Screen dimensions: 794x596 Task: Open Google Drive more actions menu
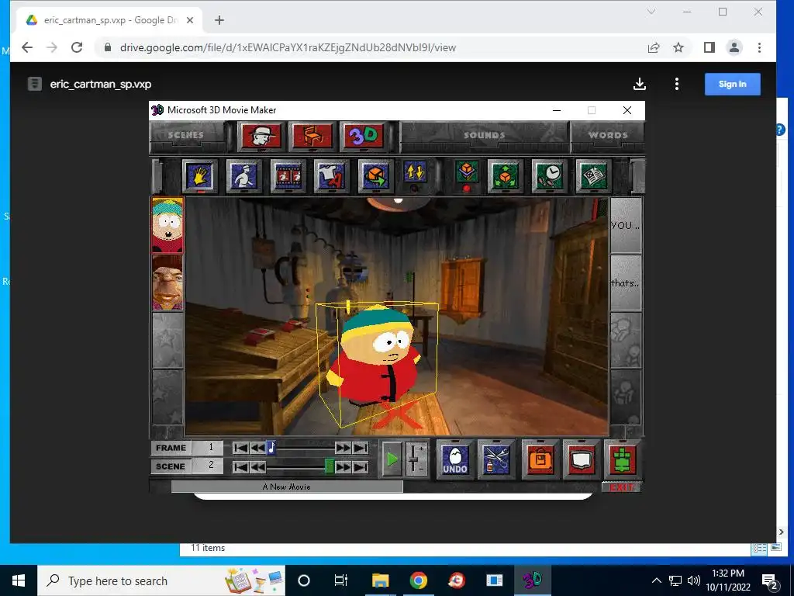[676, 84]
